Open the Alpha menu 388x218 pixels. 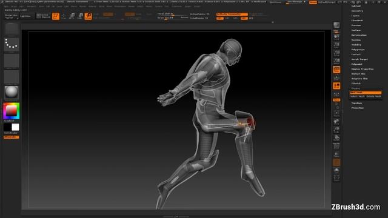6,7
